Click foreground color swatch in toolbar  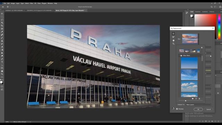pyautogui.click(x=1, y=82)
